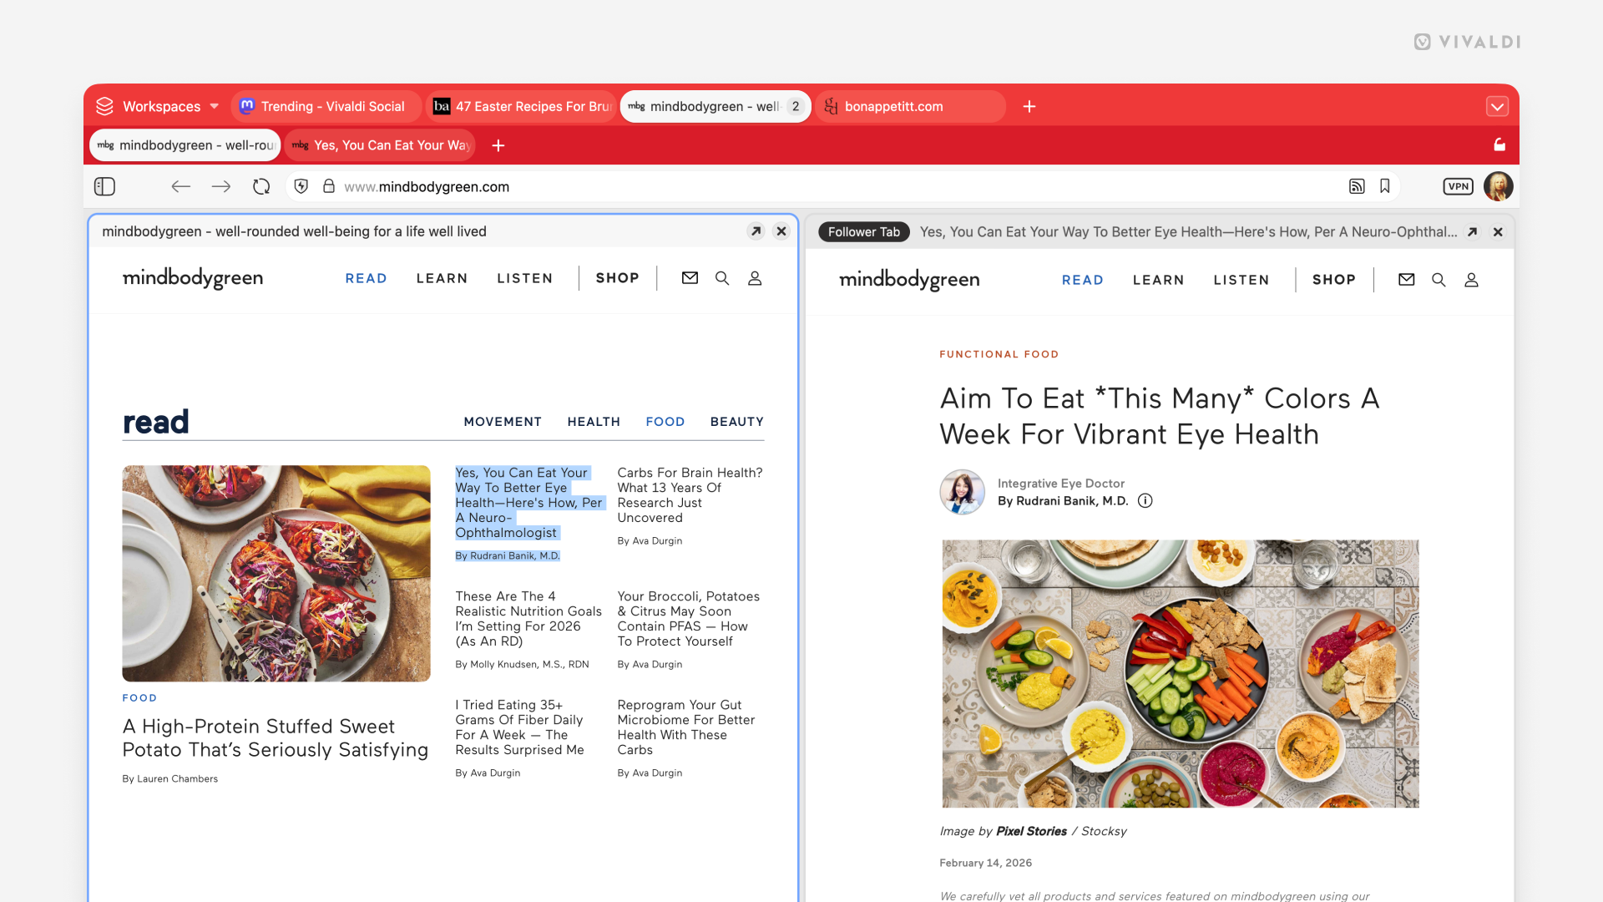Toggle the VPN button

point(1459,186)
